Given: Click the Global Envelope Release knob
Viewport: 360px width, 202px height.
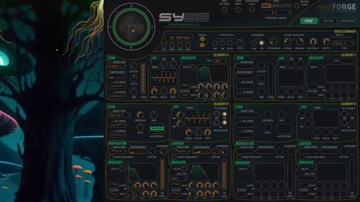Looking at the screenshot, I should [300, 42].
